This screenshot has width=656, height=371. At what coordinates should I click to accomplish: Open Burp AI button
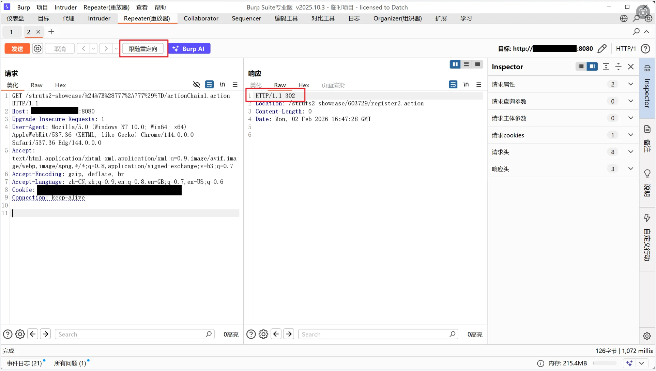pyautogui.click(x=189, y=49)
